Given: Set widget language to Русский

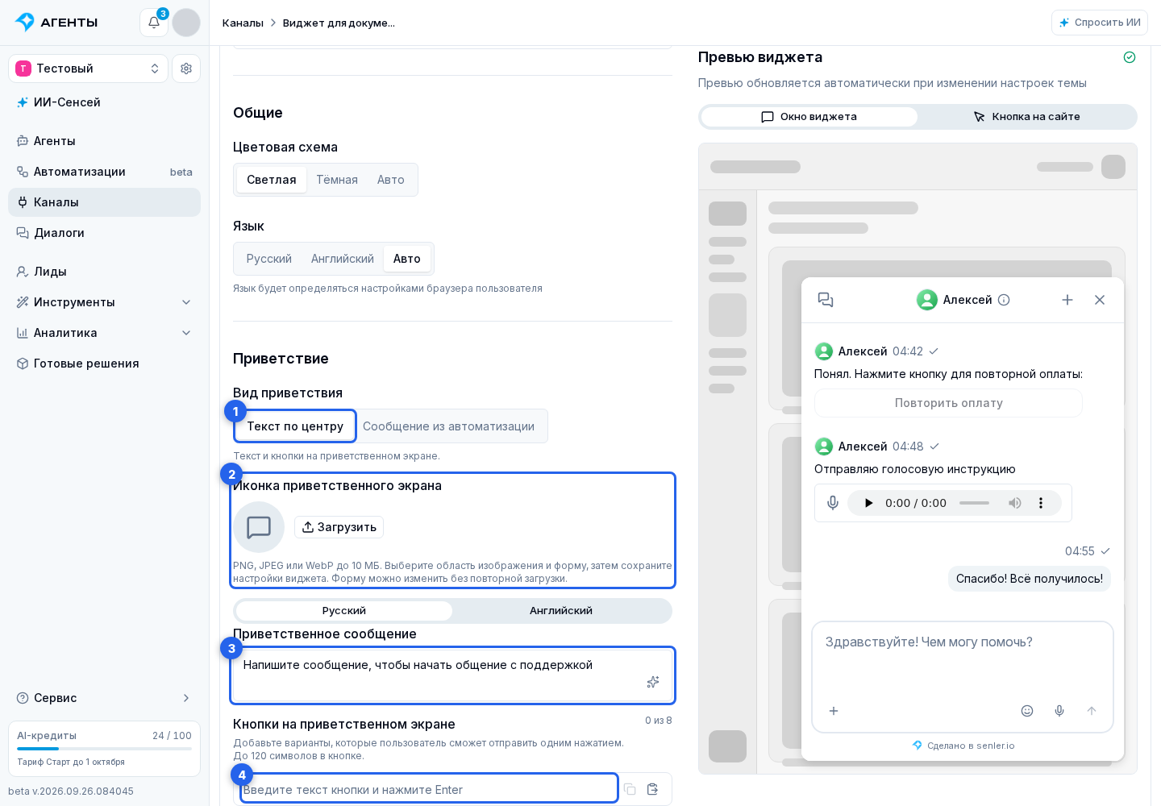Looking at the screenshot, I should pyautogui.click(x=269, y=259).
